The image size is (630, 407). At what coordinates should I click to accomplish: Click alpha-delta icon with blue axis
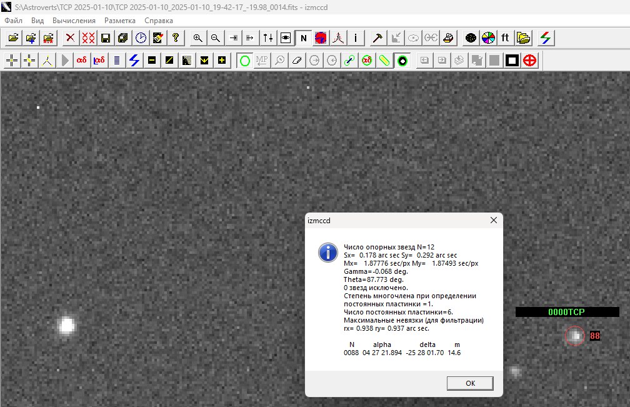[99, 61]
